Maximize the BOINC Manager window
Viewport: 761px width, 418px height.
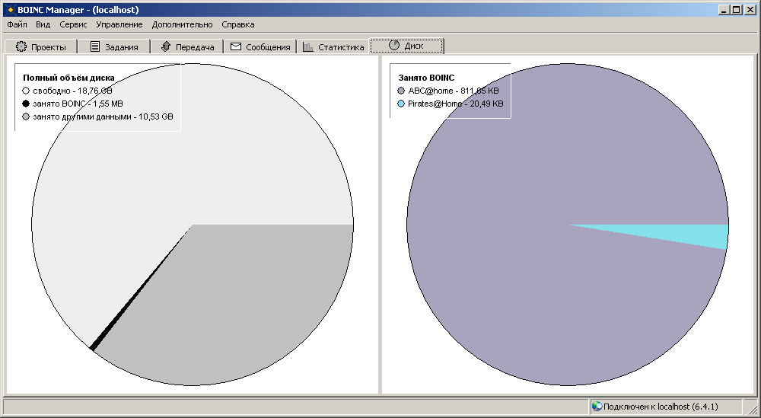737,9
